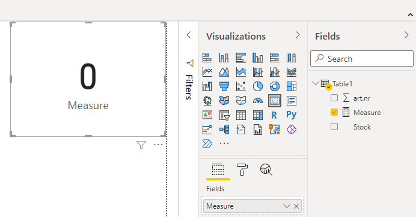Select the Area chart visual
Screen dimensions: 416x217
[224, 72]
